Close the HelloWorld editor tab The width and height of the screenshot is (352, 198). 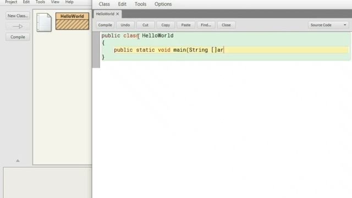pyautogui.click(x=117, y=14)
